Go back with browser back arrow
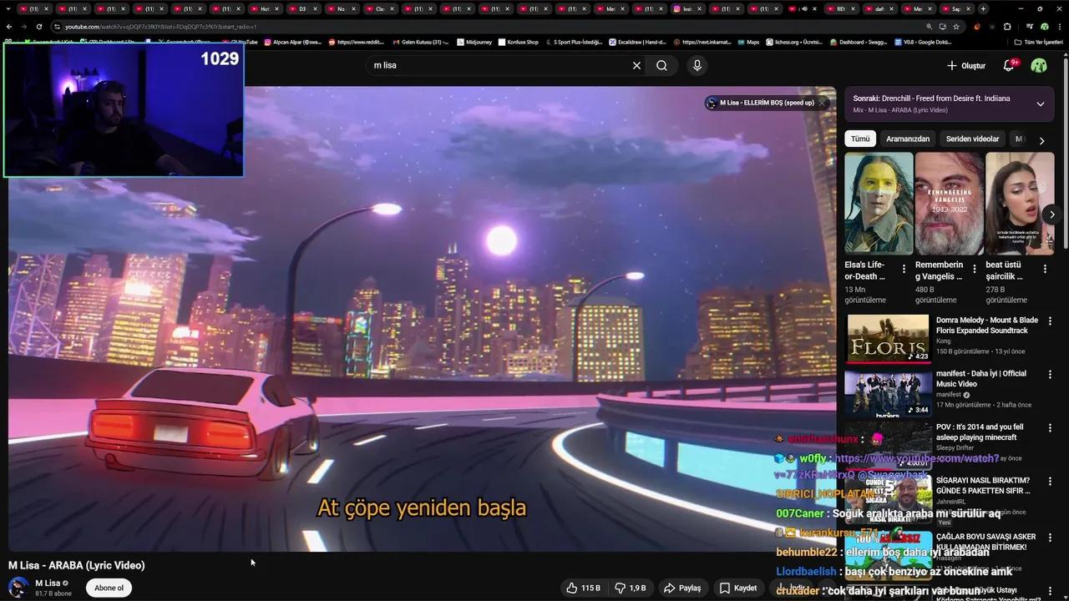 click(9, 27)
